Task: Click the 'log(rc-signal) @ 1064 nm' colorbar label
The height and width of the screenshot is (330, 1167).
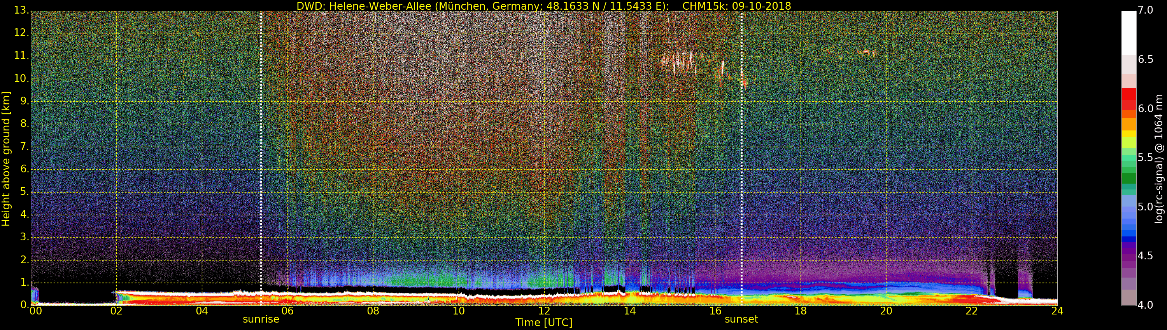Action: [x=1158, y=158]
